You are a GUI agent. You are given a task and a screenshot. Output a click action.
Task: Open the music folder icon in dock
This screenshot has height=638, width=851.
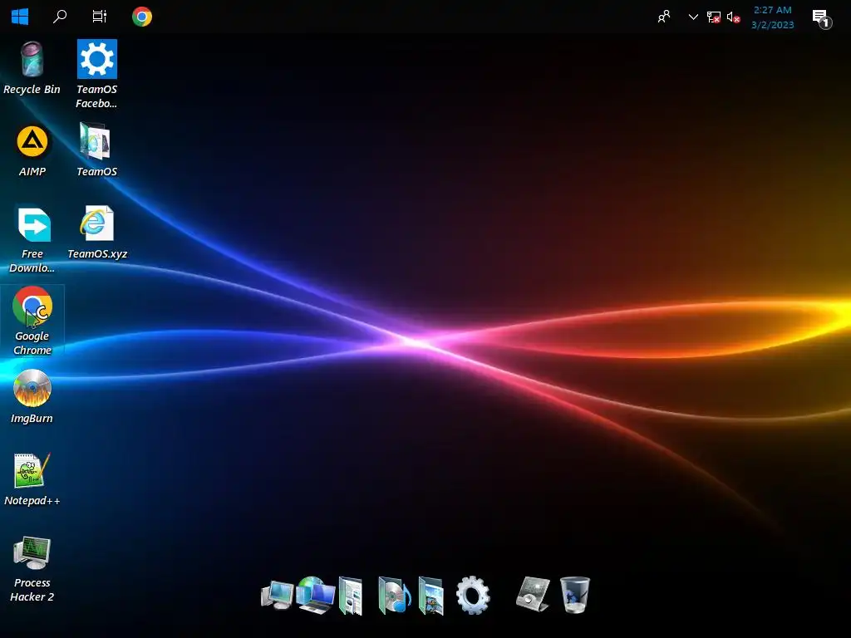[394, 595]
